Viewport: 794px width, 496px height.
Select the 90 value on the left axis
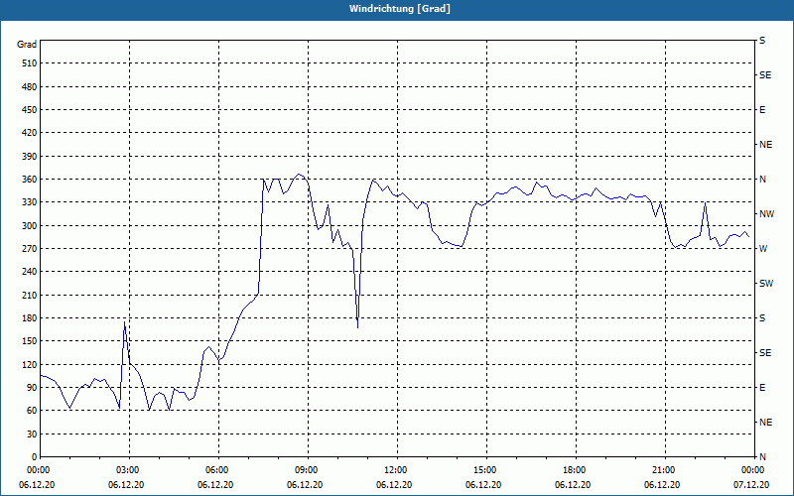tap(32, 388)
